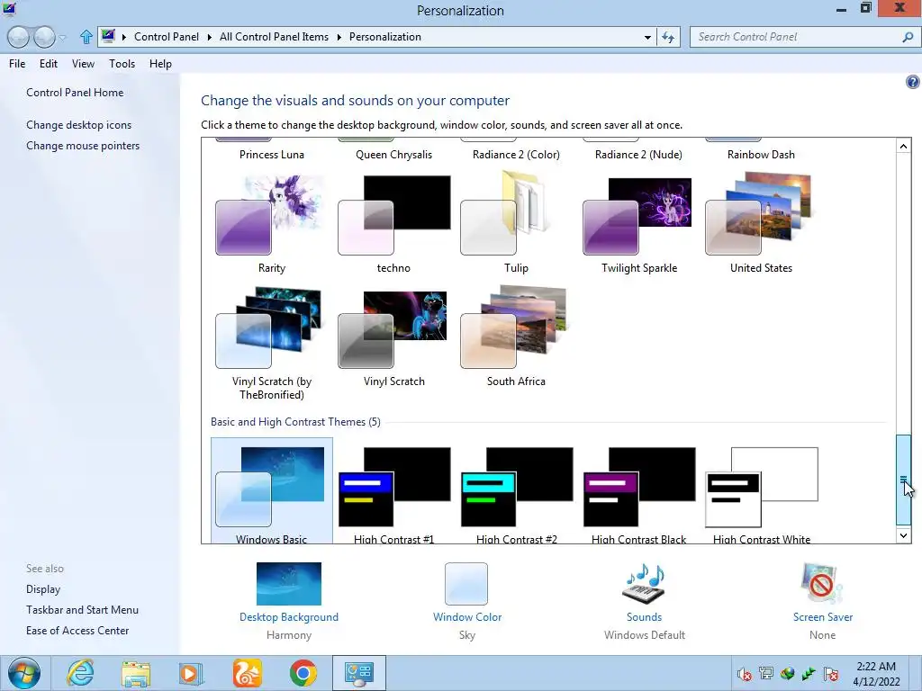922x691 pixels.
Task: Select the Windows Basic theme
Action: point(271,491)
